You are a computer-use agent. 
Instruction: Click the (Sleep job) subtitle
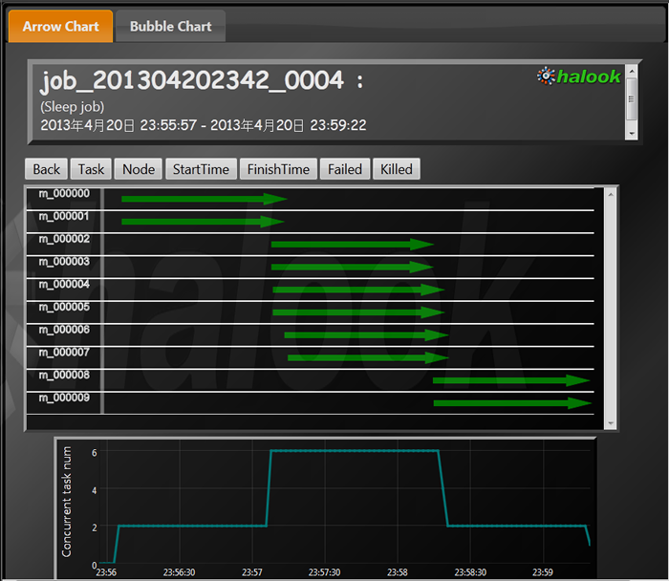72,107
